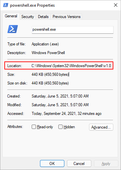This screenshot has width=121, height=170.
Task: Click the large PowerShell file icon
Action: 13,29
